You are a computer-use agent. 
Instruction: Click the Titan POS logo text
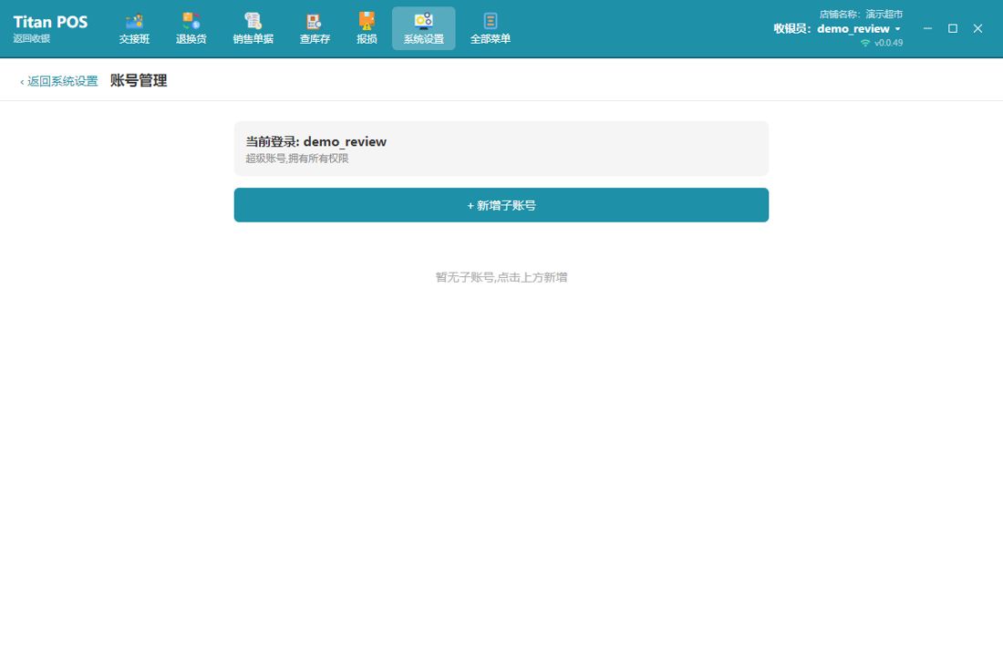[50, 22]
